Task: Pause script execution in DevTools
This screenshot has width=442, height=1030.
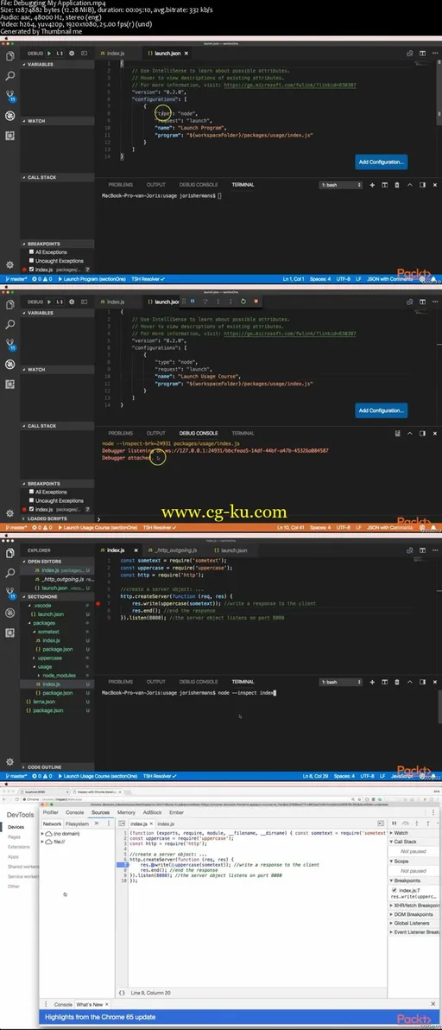Action: (395, 823)
